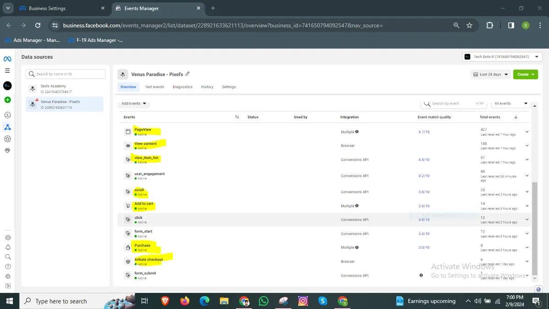Open the Add Events dropdown
The height and width of the screenshot is (309, 549).
coord(134,104)
